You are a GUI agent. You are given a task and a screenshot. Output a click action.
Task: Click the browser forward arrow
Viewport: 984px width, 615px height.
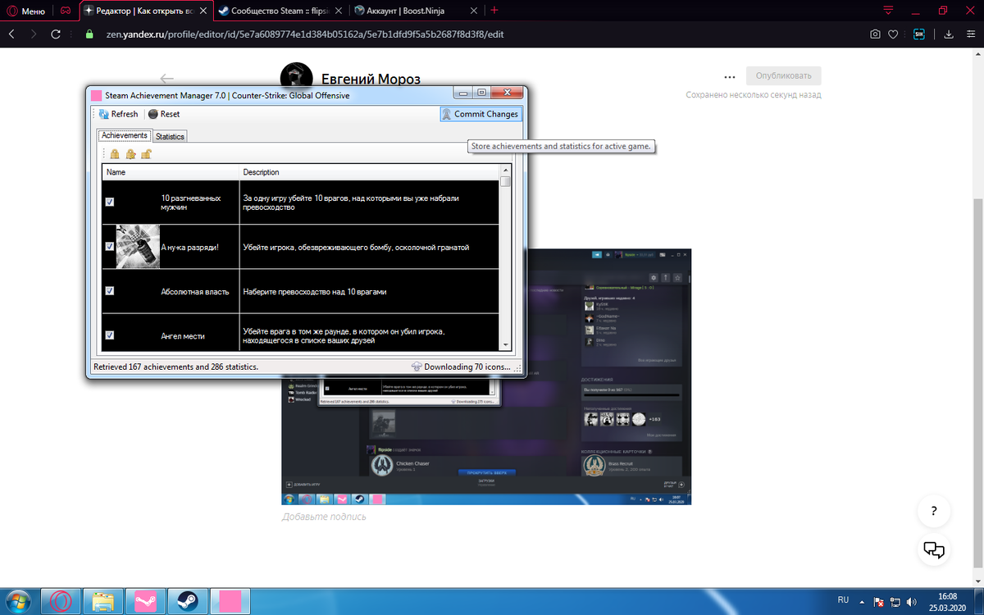[34, 34]
